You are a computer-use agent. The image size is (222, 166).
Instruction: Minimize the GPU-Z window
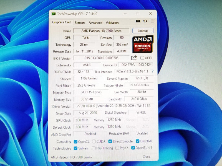click(x=125, y=14)
